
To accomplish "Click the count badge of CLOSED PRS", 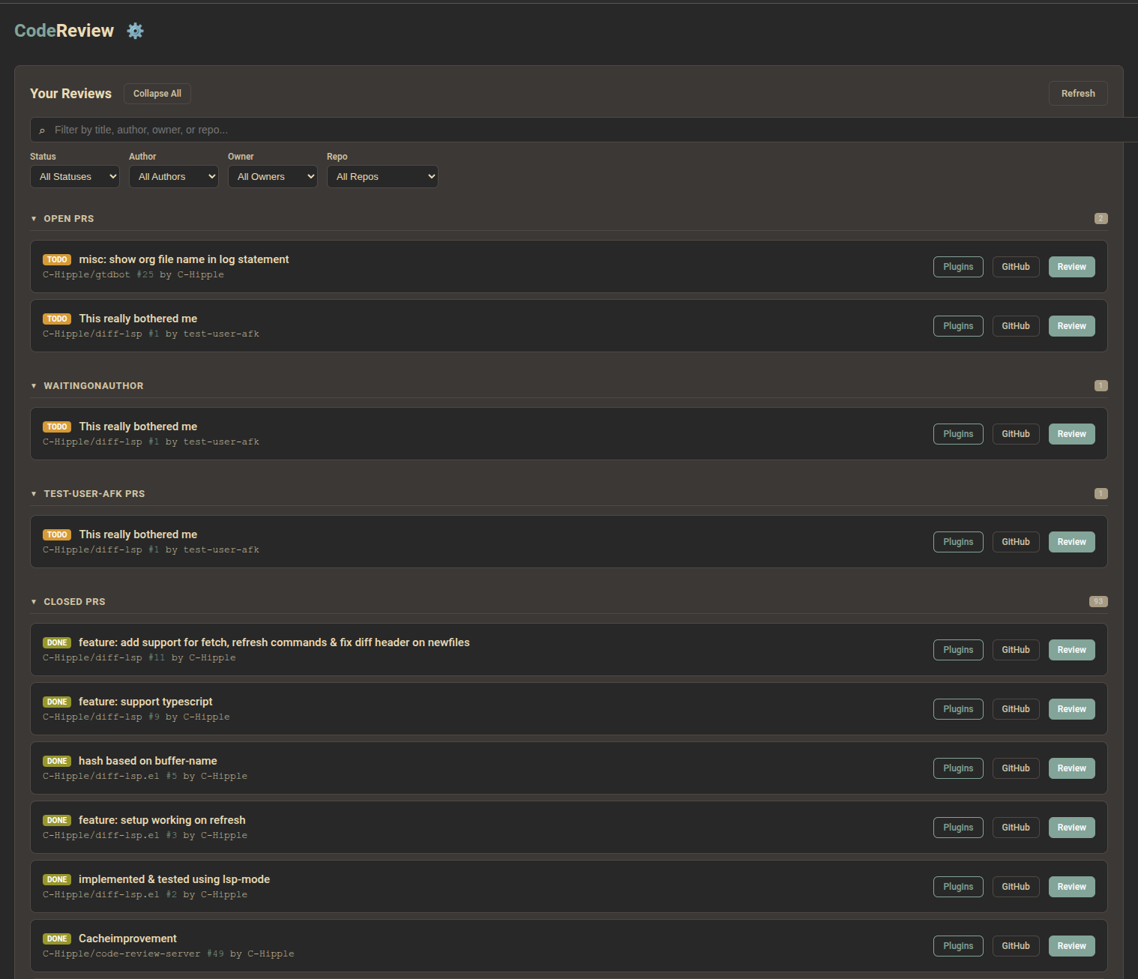I will tap(1098, 602).
